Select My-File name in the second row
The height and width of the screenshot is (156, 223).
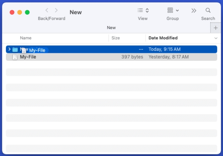pyautogui.click(x=28, y=57)
